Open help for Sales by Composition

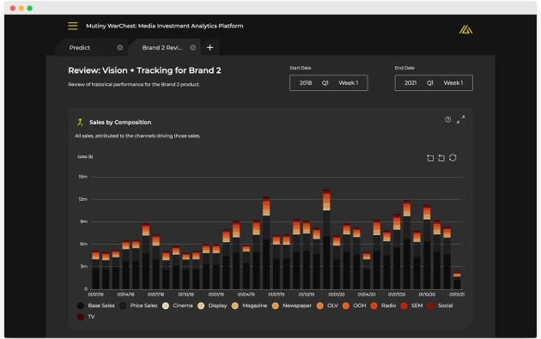tap(447, 119)
